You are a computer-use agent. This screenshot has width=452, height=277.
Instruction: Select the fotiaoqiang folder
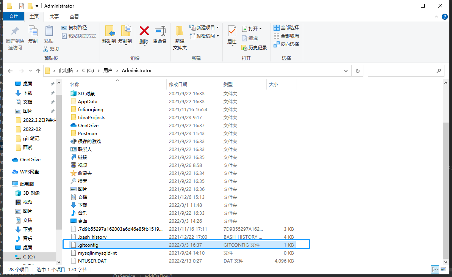91,109
